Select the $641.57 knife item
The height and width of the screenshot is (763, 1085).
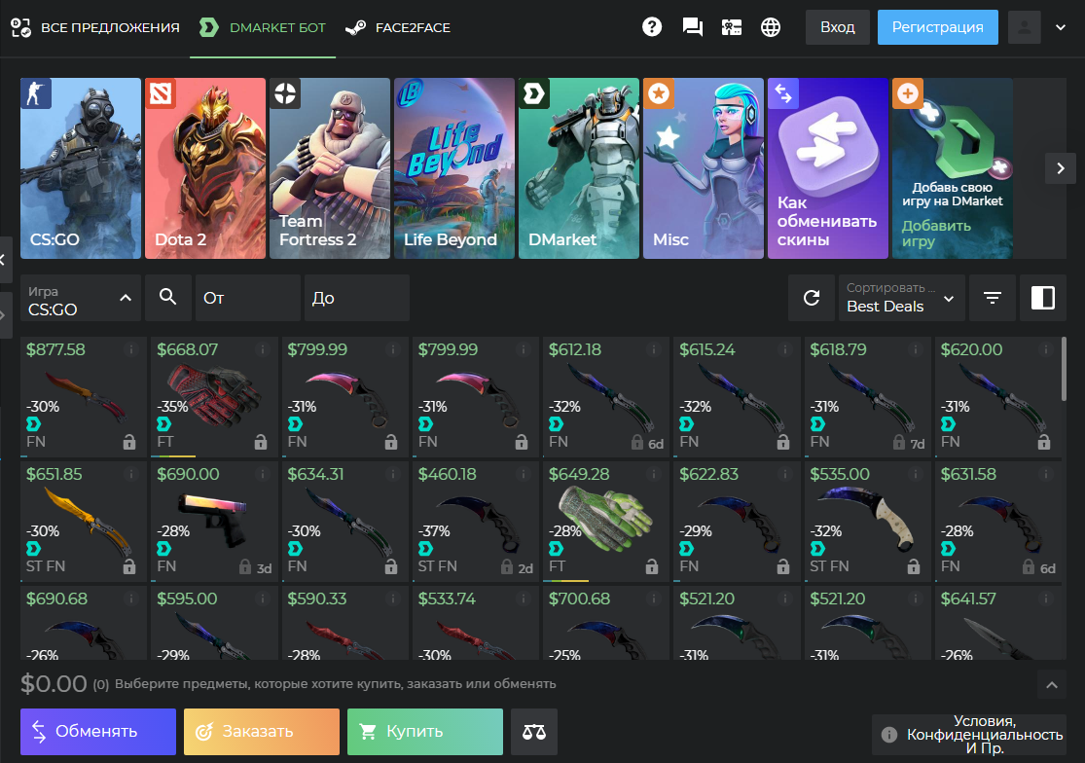997,622
